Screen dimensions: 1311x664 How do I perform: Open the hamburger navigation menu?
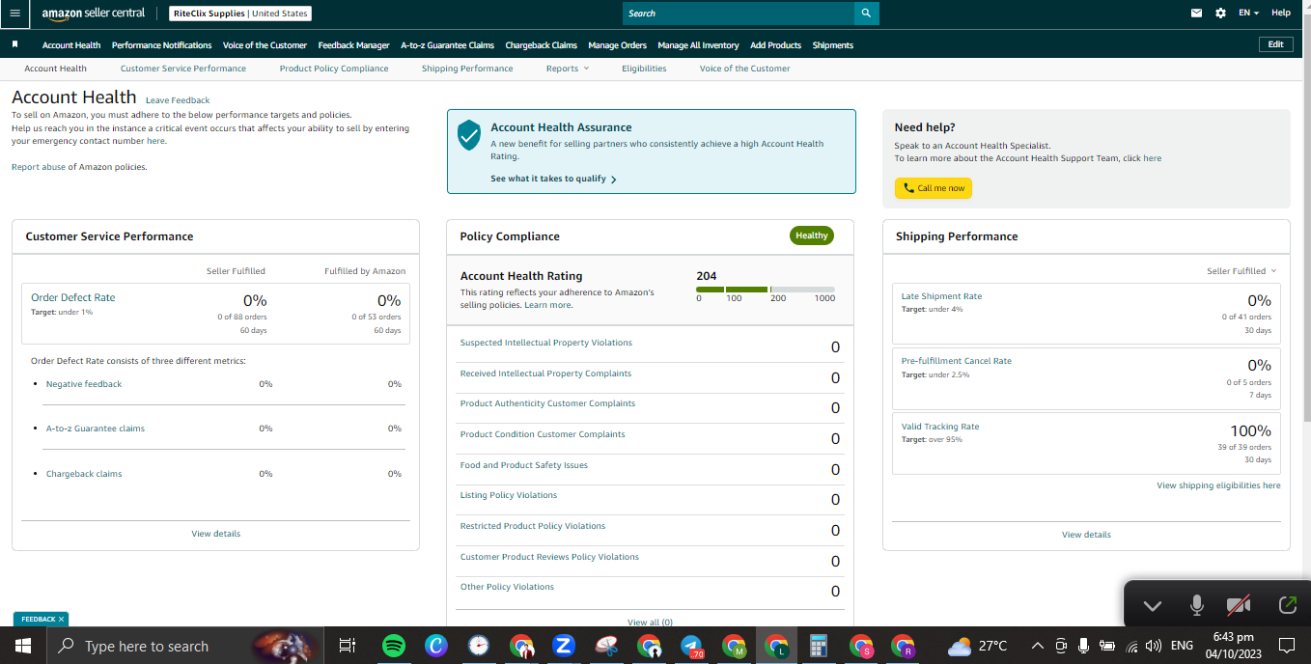point(14,14)
